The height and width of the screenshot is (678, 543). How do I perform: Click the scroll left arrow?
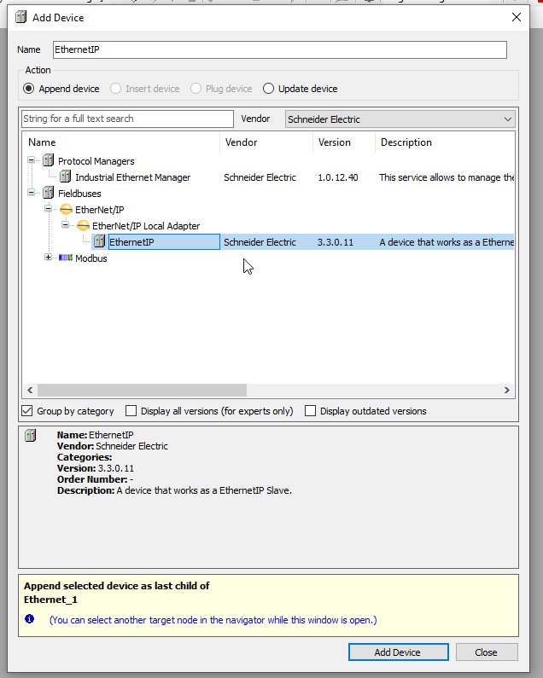tap(29, 390)
